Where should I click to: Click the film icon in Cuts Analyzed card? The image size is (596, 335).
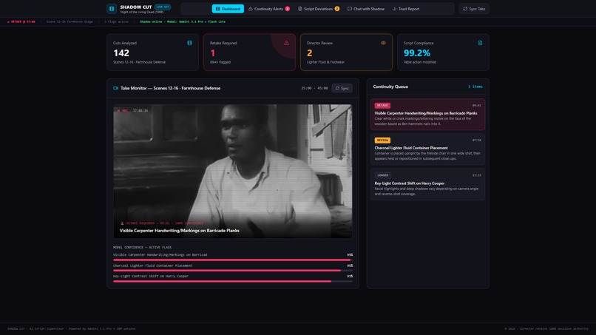[189, 43]
